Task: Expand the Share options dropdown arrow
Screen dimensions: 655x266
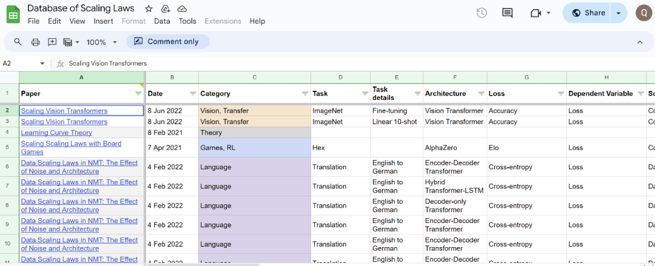Action: click(619, 13)
